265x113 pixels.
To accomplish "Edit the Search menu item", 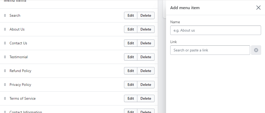I will coord(131,15).
